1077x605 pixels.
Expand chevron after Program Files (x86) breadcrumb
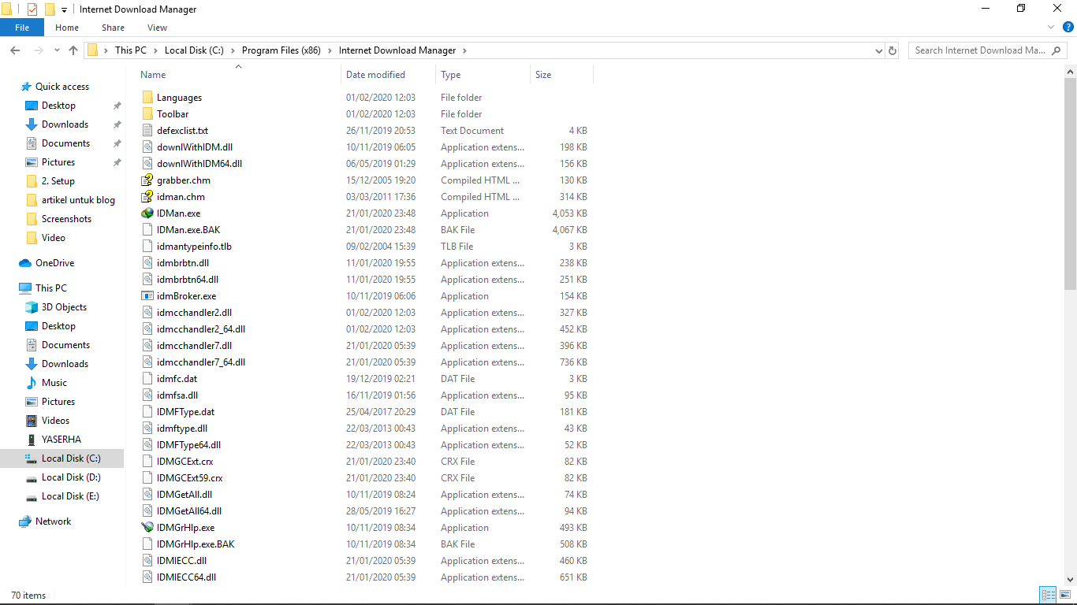click(x=330, y=50)
